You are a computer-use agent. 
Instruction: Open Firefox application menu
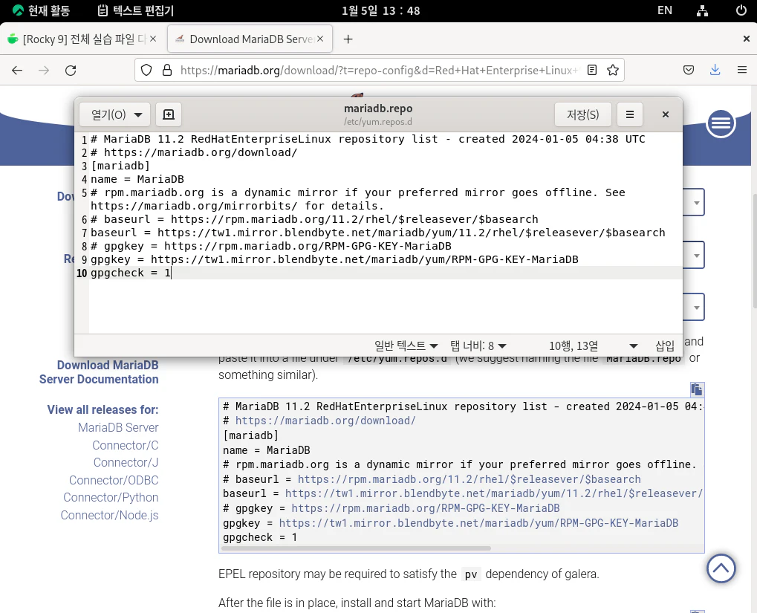(742, 71)
